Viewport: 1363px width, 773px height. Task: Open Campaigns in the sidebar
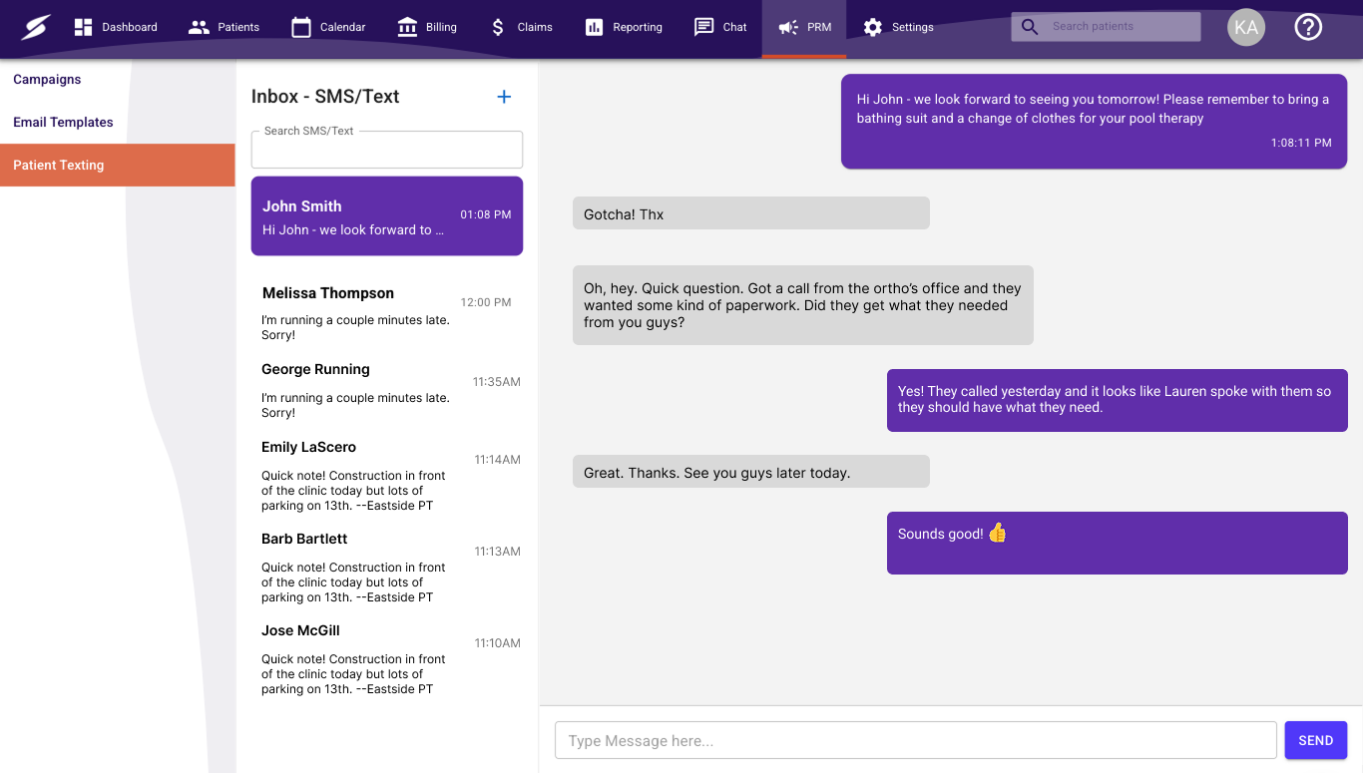point(47,80)
